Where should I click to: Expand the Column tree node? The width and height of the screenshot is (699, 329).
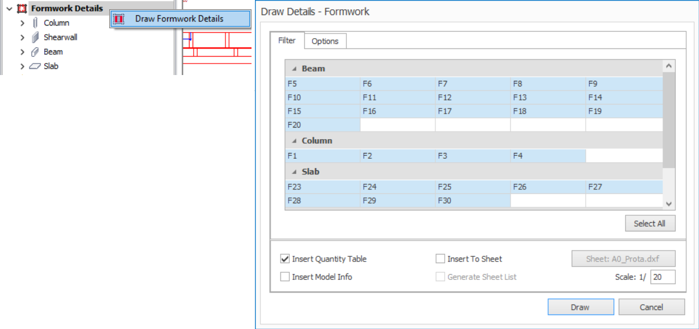click(x=22, y=23)
